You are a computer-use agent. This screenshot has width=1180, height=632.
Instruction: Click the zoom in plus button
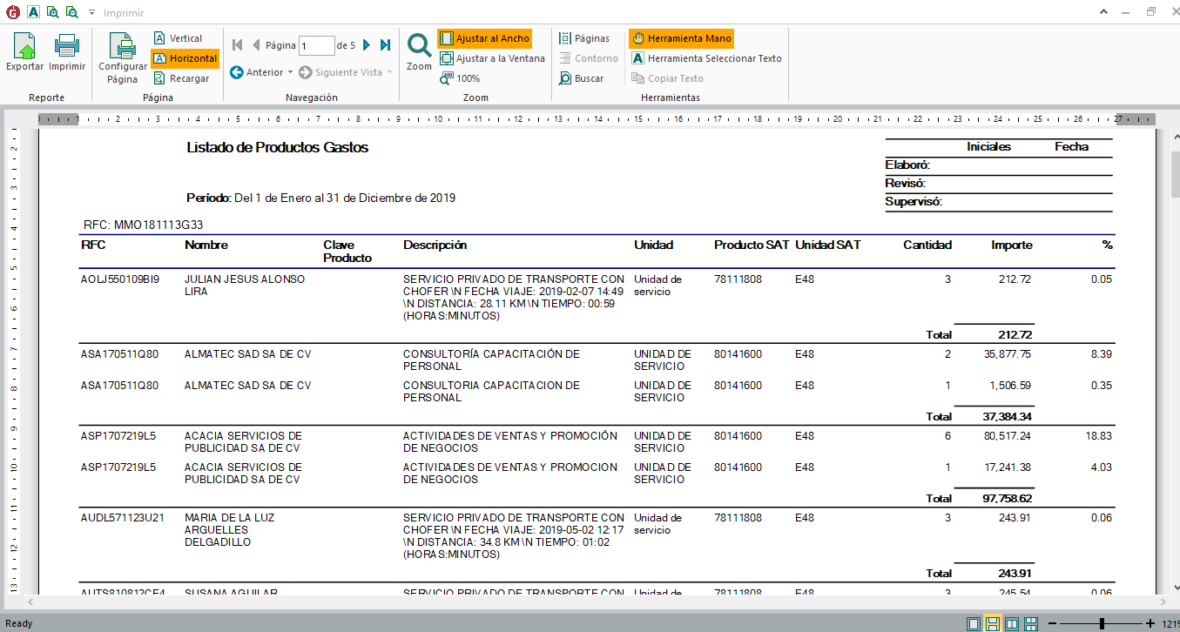click(1150, 623)
